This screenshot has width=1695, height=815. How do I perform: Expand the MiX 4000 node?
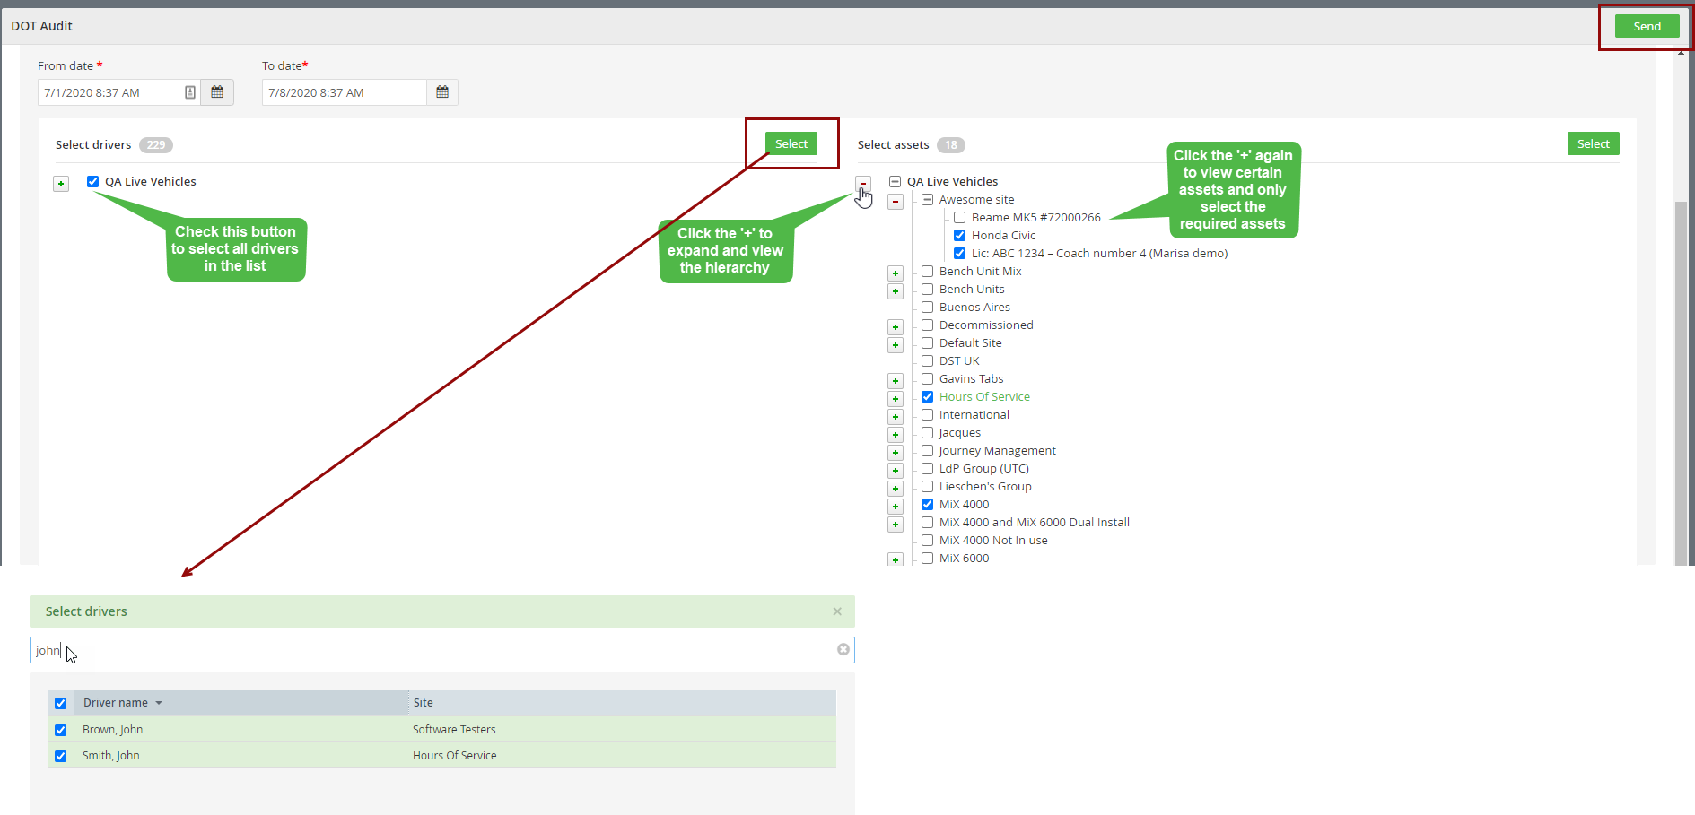pos(896,507)
